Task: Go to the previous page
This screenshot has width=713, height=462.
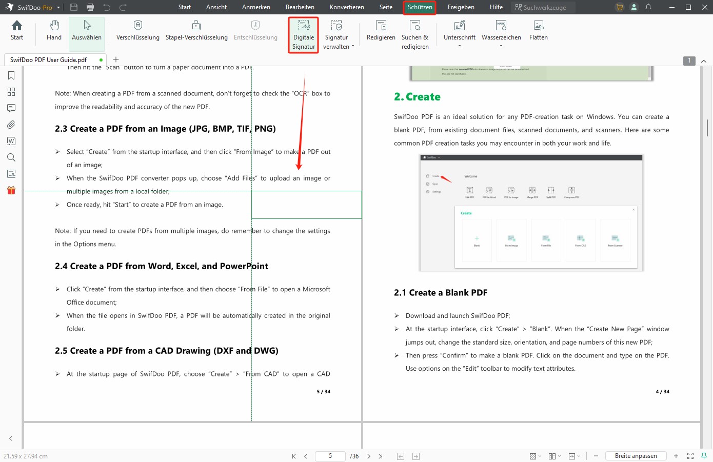Action: [x=306, y=456]
